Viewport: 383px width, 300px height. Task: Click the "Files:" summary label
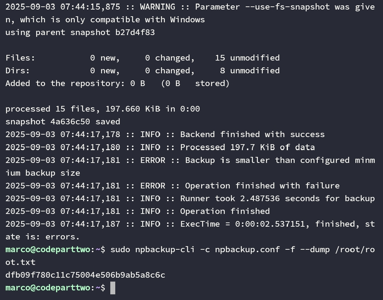tap(20, 58)
